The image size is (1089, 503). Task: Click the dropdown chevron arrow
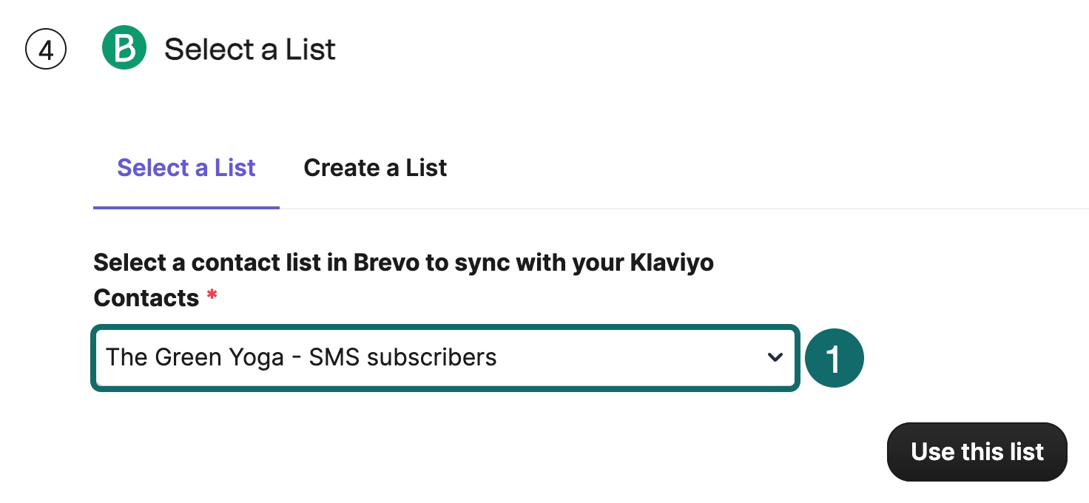tap(775, 357)
